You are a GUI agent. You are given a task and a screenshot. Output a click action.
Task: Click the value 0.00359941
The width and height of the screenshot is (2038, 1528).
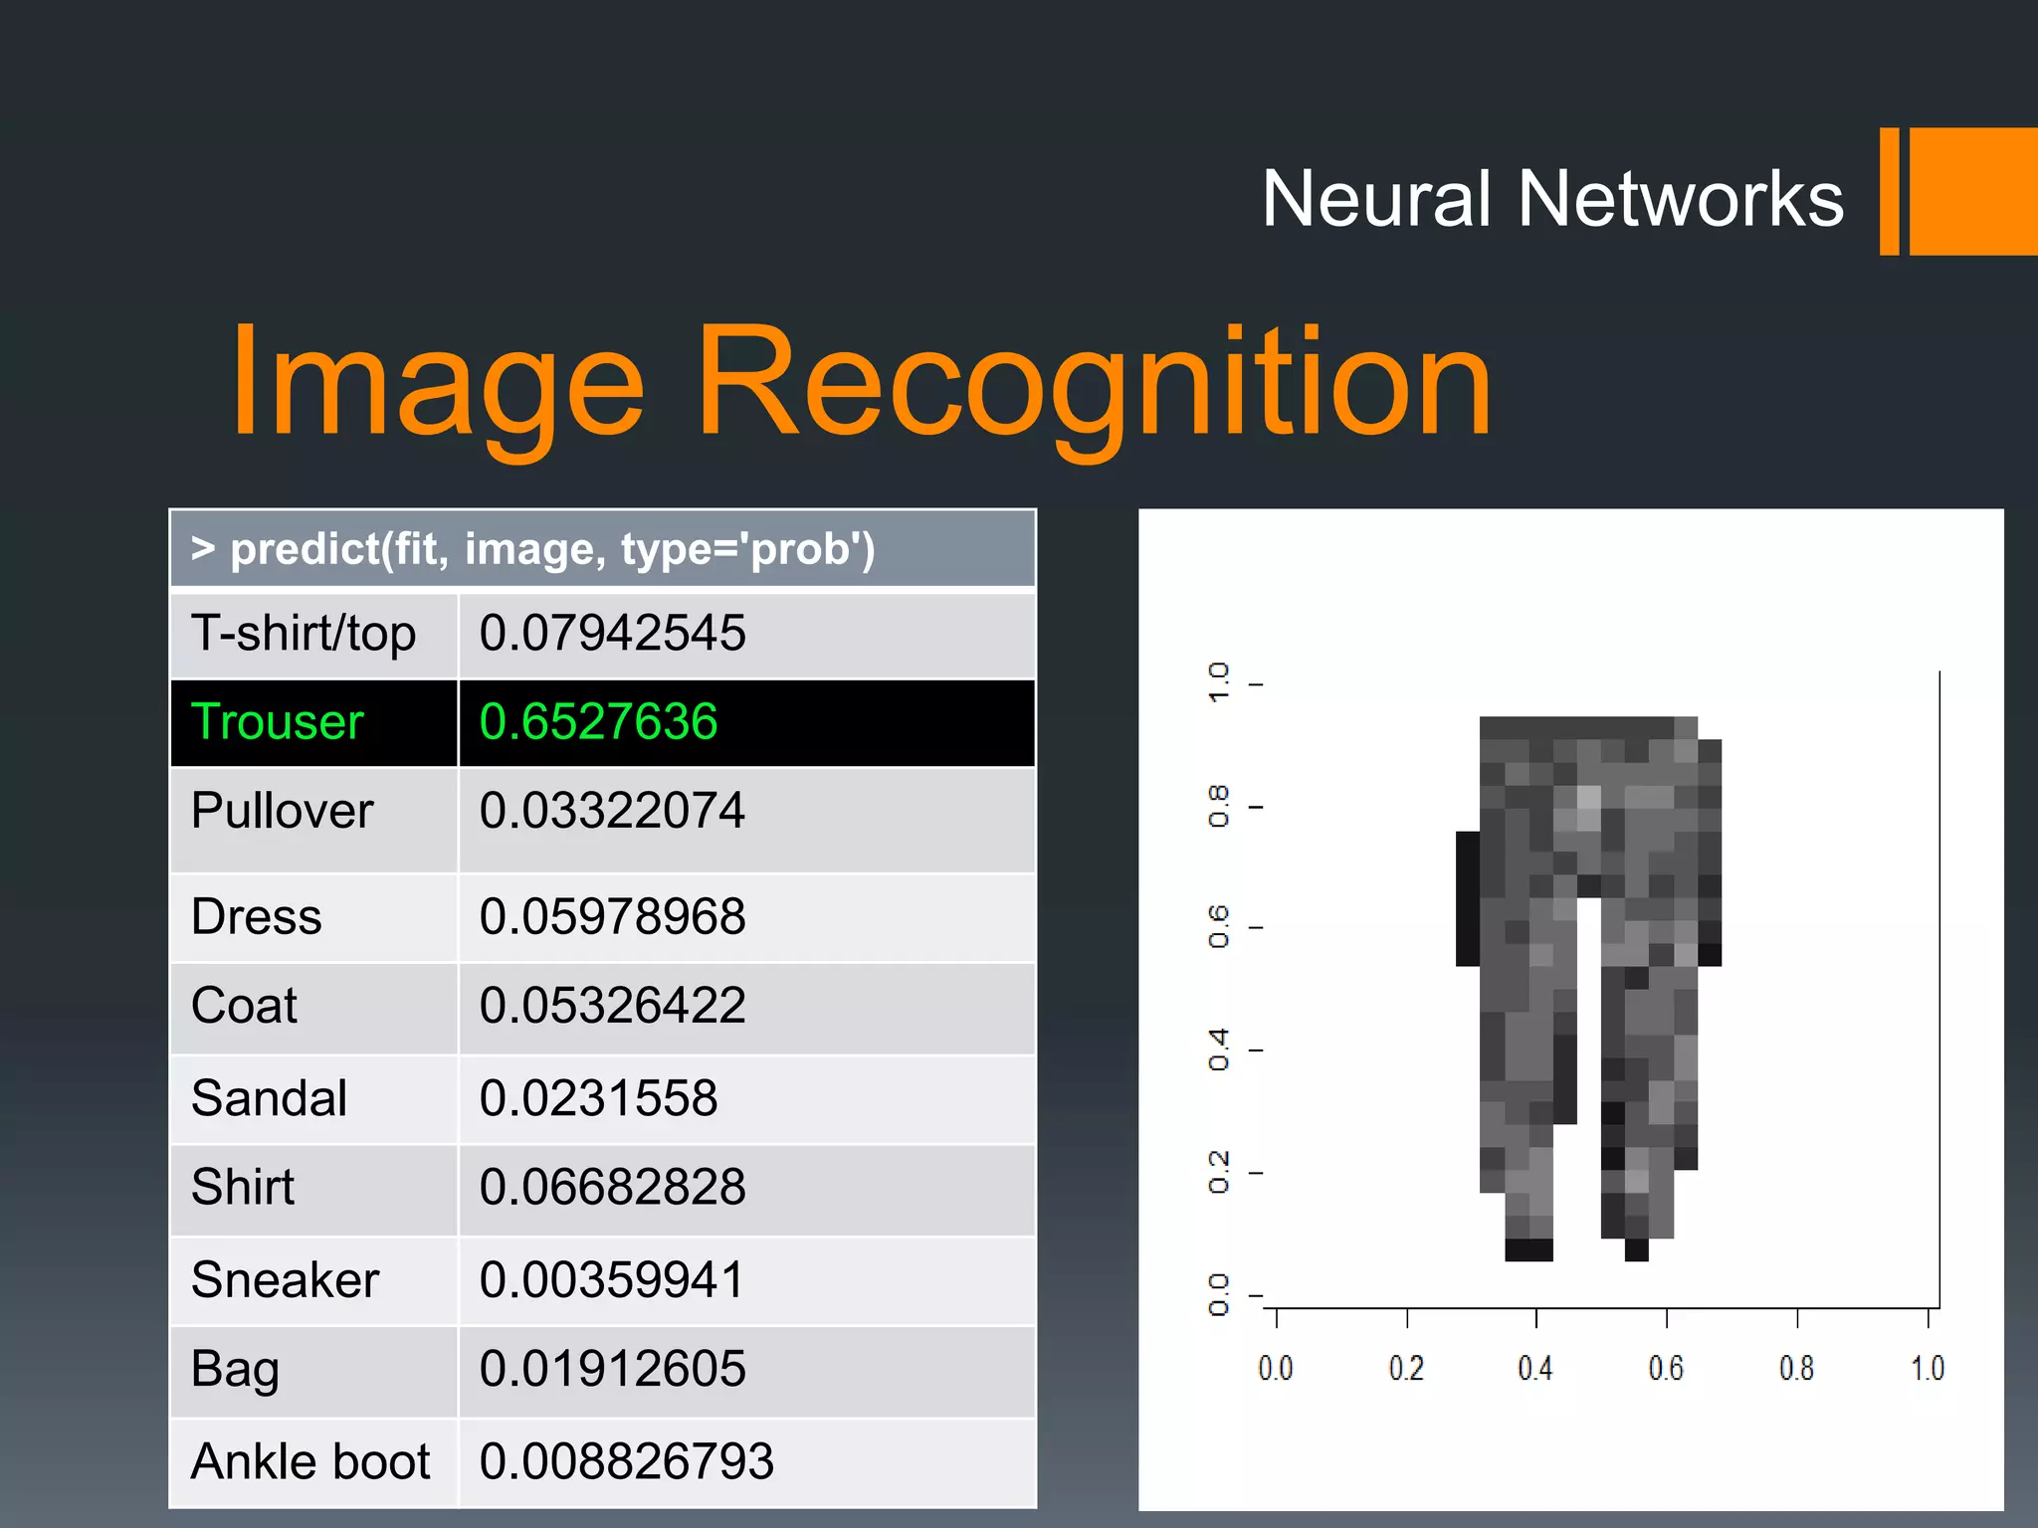click(612, 1279)
